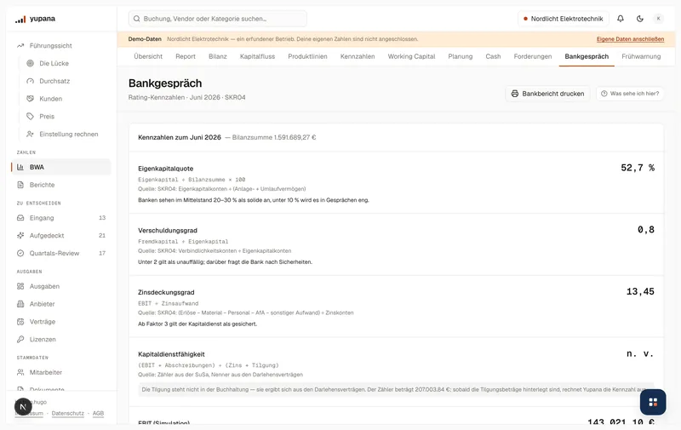Switch to the Cash tab
This screenshot has height=430, width=681.
pos(493,56)
